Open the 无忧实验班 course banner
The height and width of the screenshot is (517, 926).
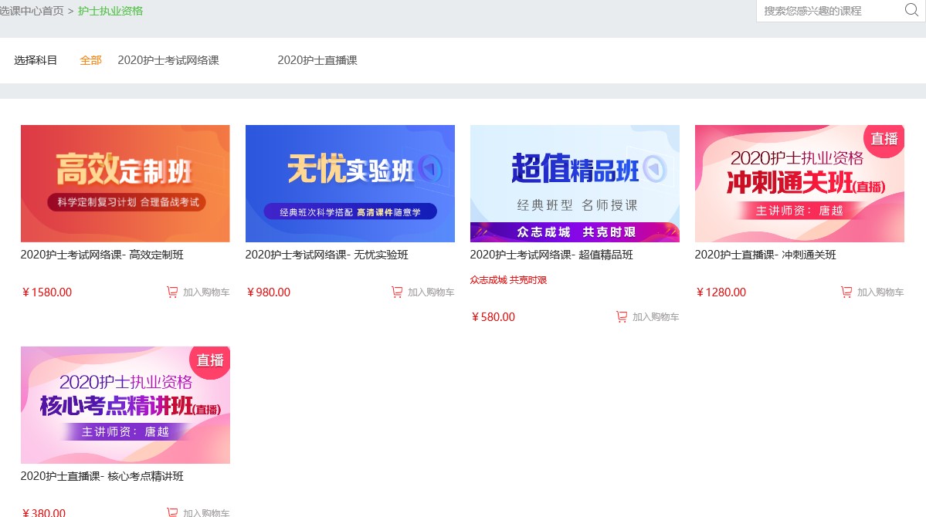click(350, 184)
